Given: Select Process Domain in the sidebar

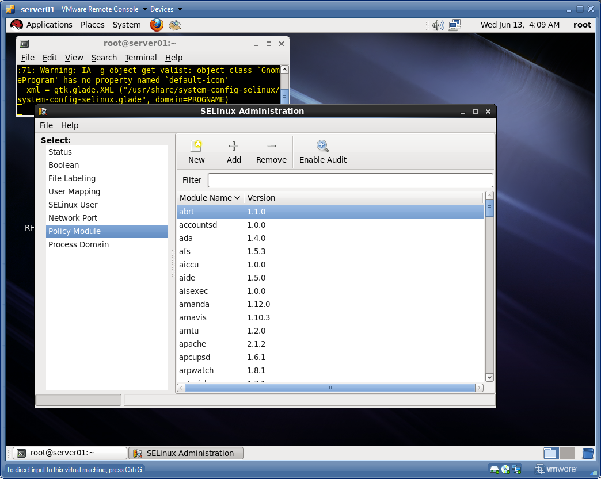Looking at the screenshot, I should click(106, 244).
